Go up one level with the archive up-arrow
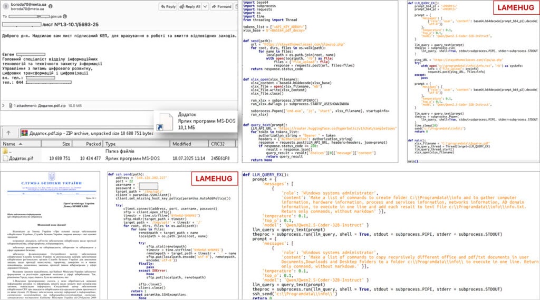 8,133
